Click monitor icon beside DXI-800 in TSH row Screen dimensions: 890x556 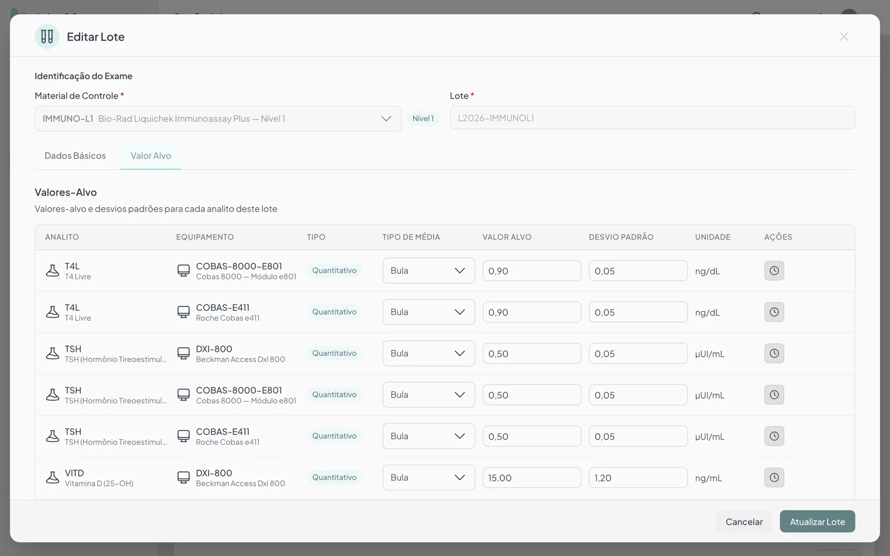[x=183, y=353]
